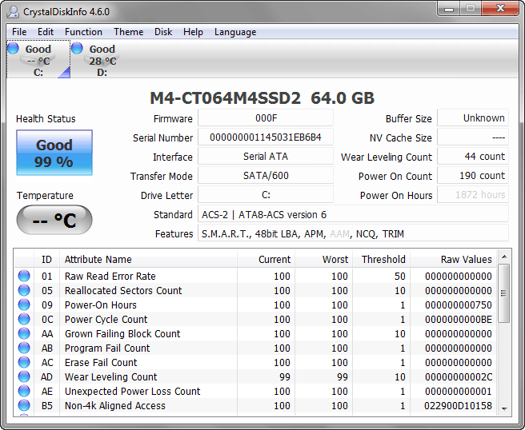Click the Drive Letter C: field

click(266, 194)
